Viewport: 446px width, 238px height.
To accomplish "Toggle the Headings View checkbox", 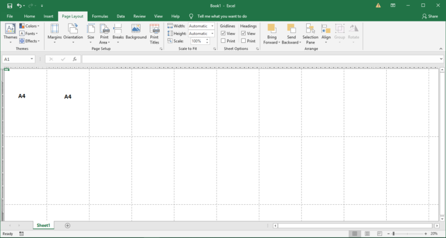I will pos(243,34).
